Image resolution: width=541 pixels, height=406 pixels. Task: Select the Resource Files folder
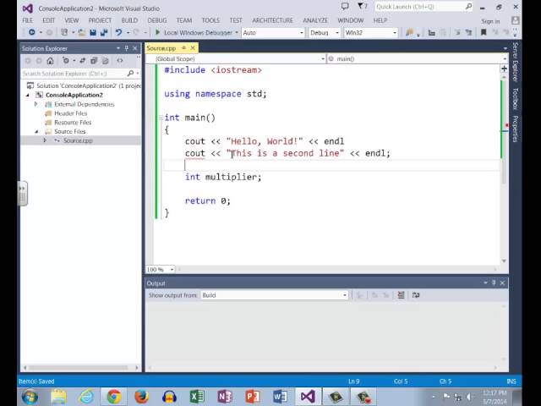coord(73,122)
